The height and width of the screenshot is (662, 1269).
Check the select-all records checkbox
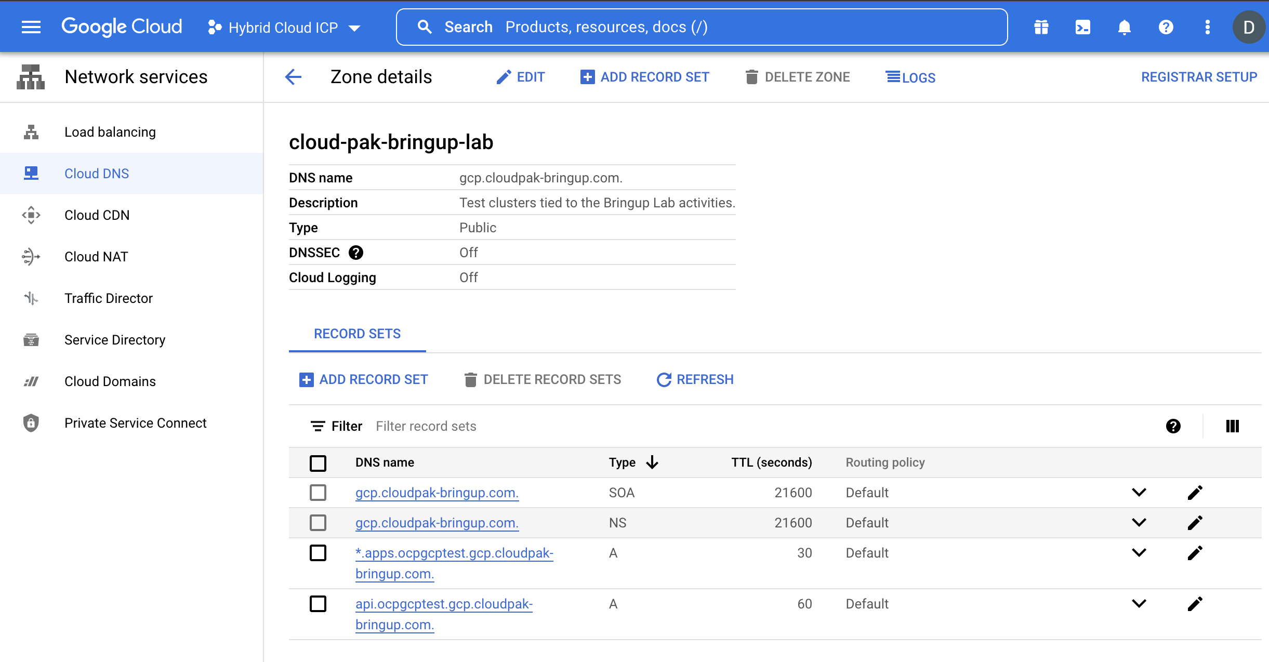(318, 462)
